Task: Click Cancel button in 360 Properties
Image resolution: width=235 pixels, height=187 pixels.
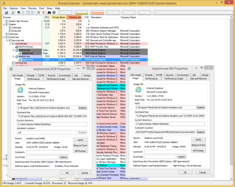Action: click(202, 172)
